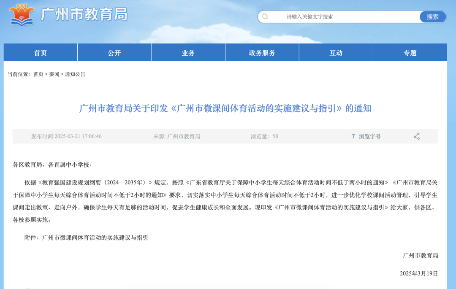
Task: Click the Guangzhou Education Bureau emblem logo
Action: pos(22,15)
